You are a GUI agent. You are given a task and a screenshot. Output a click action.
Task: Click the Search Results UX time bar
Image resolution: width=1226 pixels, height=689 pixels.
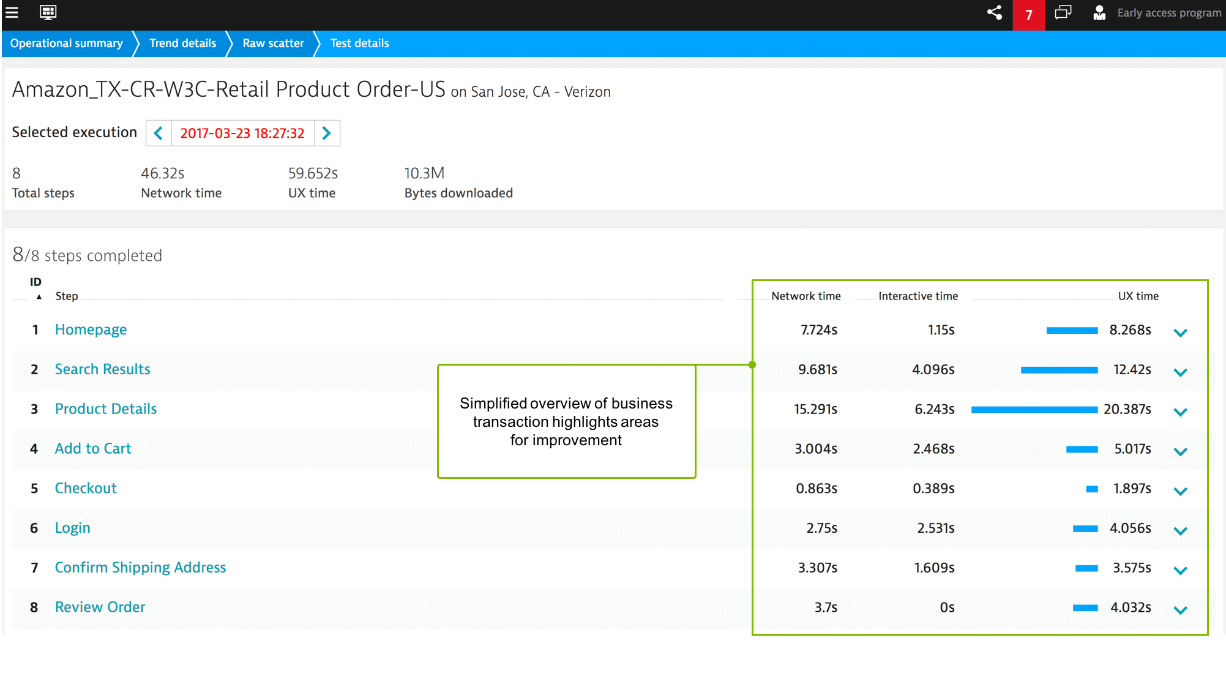coord(1059,370)
